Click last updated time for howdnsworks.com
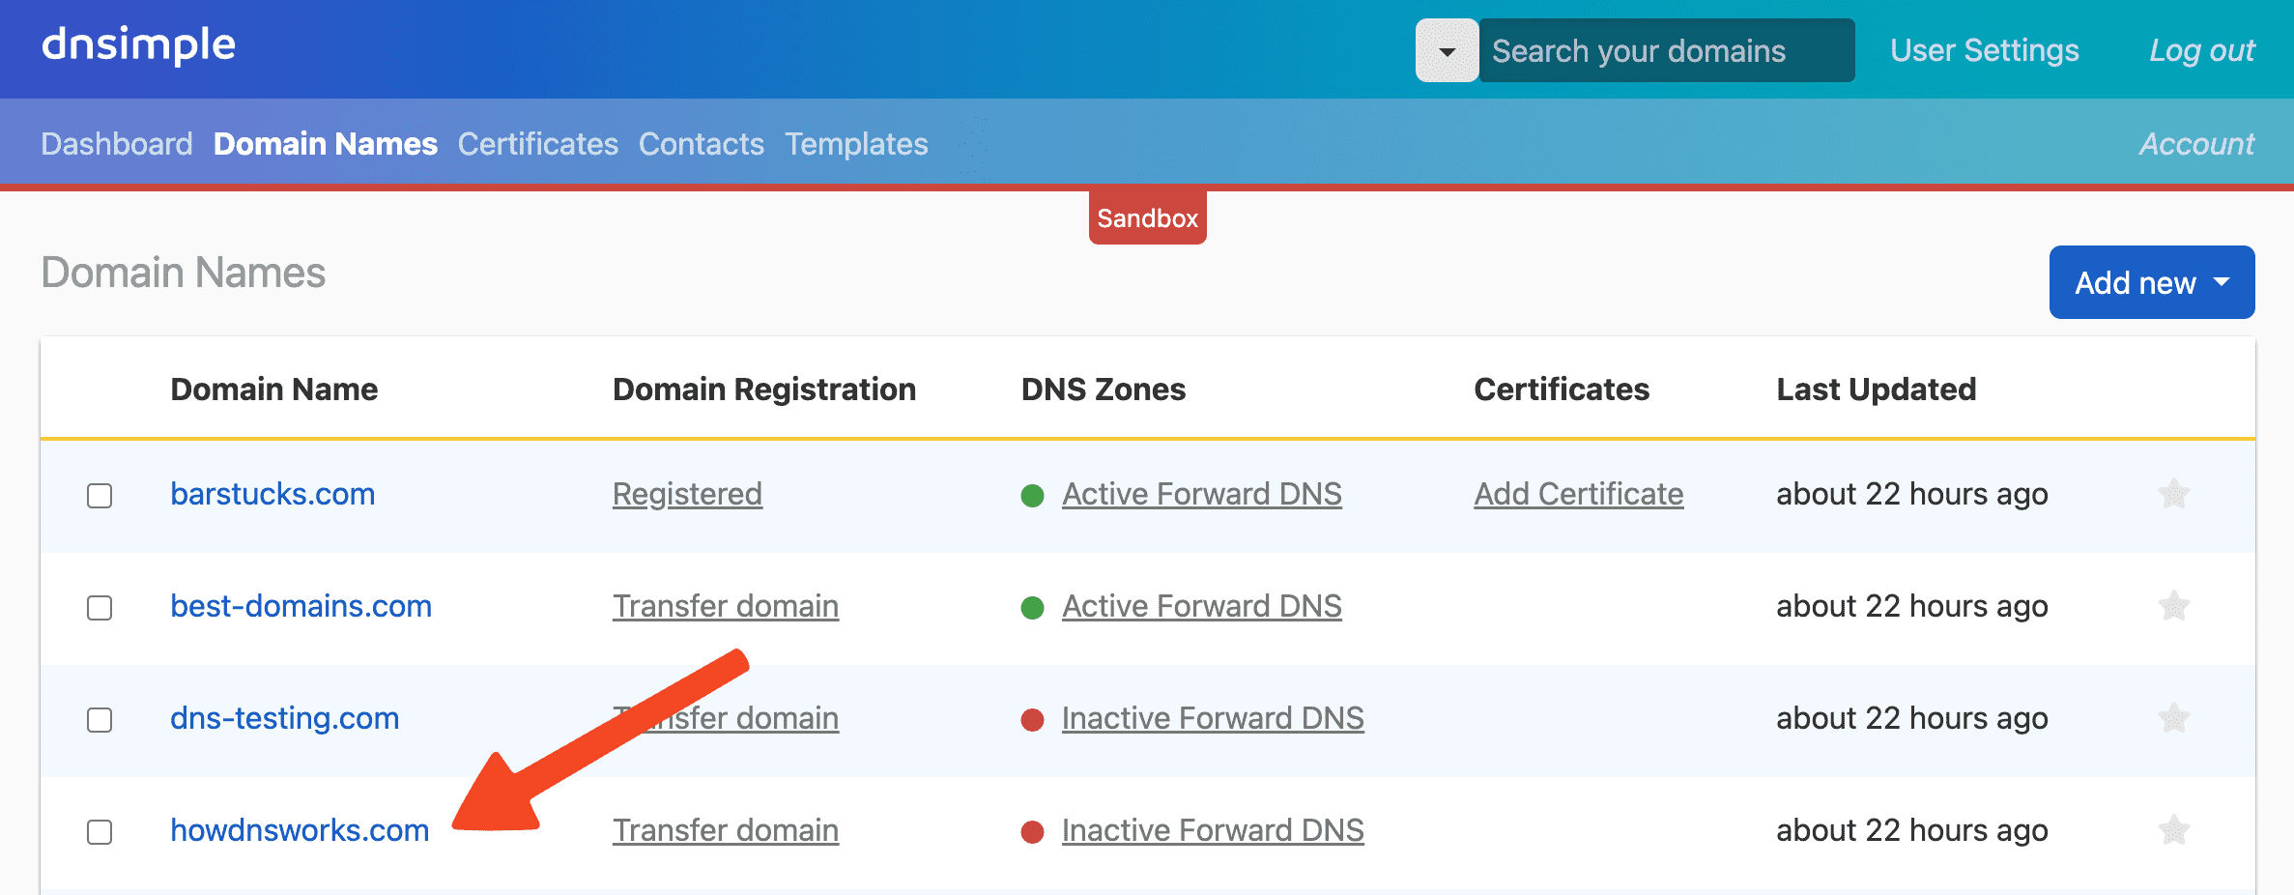This screenshot has height=895, width=2294. (x=1912, y=830)
